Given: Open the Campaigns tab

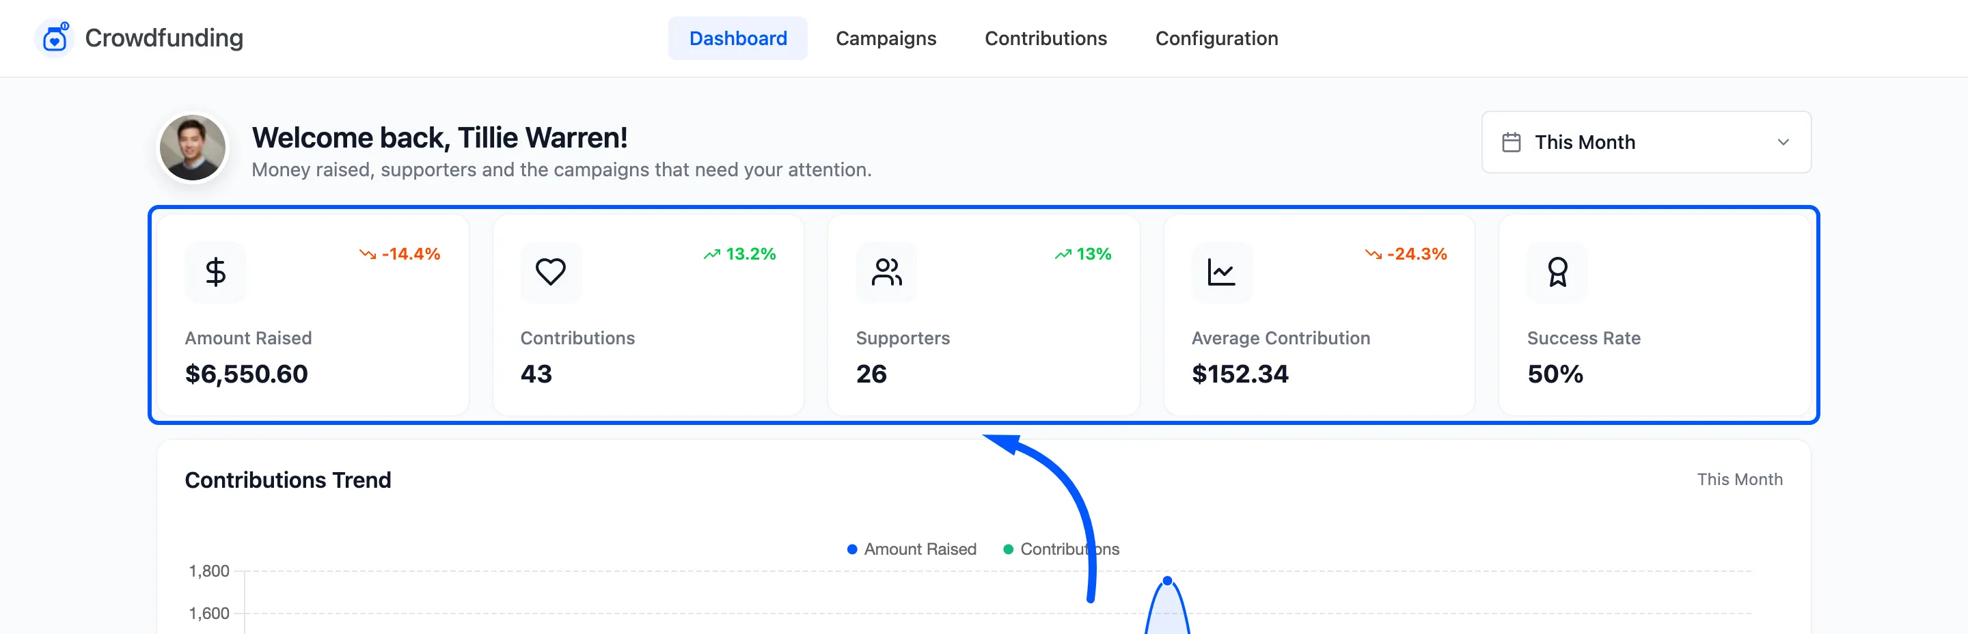Looking at the screenshot, I should click(886, 38).
